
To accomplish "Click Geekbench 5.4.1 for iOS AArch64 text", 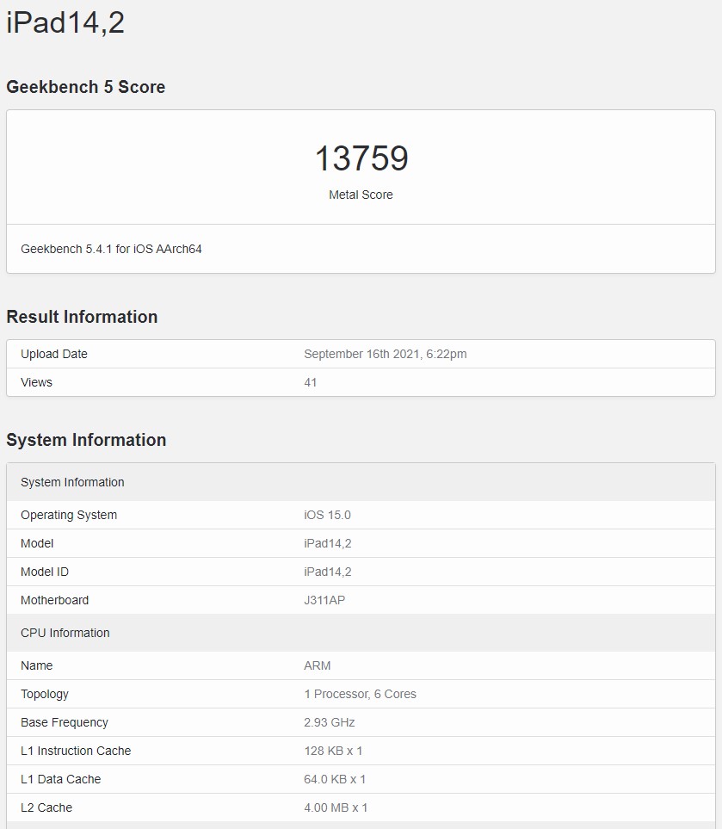I will 111,249.
